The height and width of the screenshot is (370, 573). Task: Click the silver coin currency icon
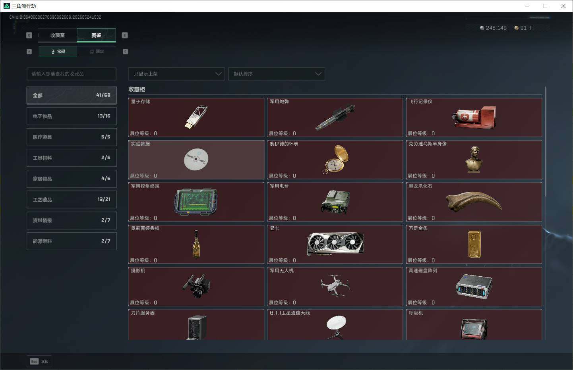coord(482,28)
